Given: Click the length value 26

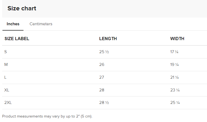Looking at the screenshot, I should click(102, 65).
